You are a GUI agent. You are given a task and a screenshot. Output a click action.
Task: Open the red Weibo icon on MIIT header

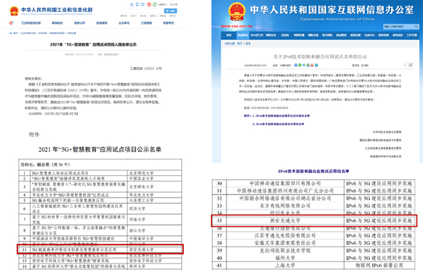click(149, 4)
